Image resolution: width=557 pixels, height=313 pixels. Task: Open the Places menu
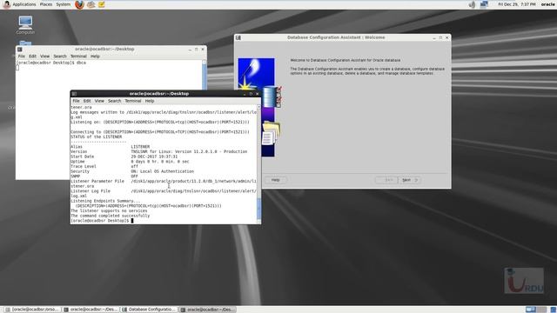(46, 4)
